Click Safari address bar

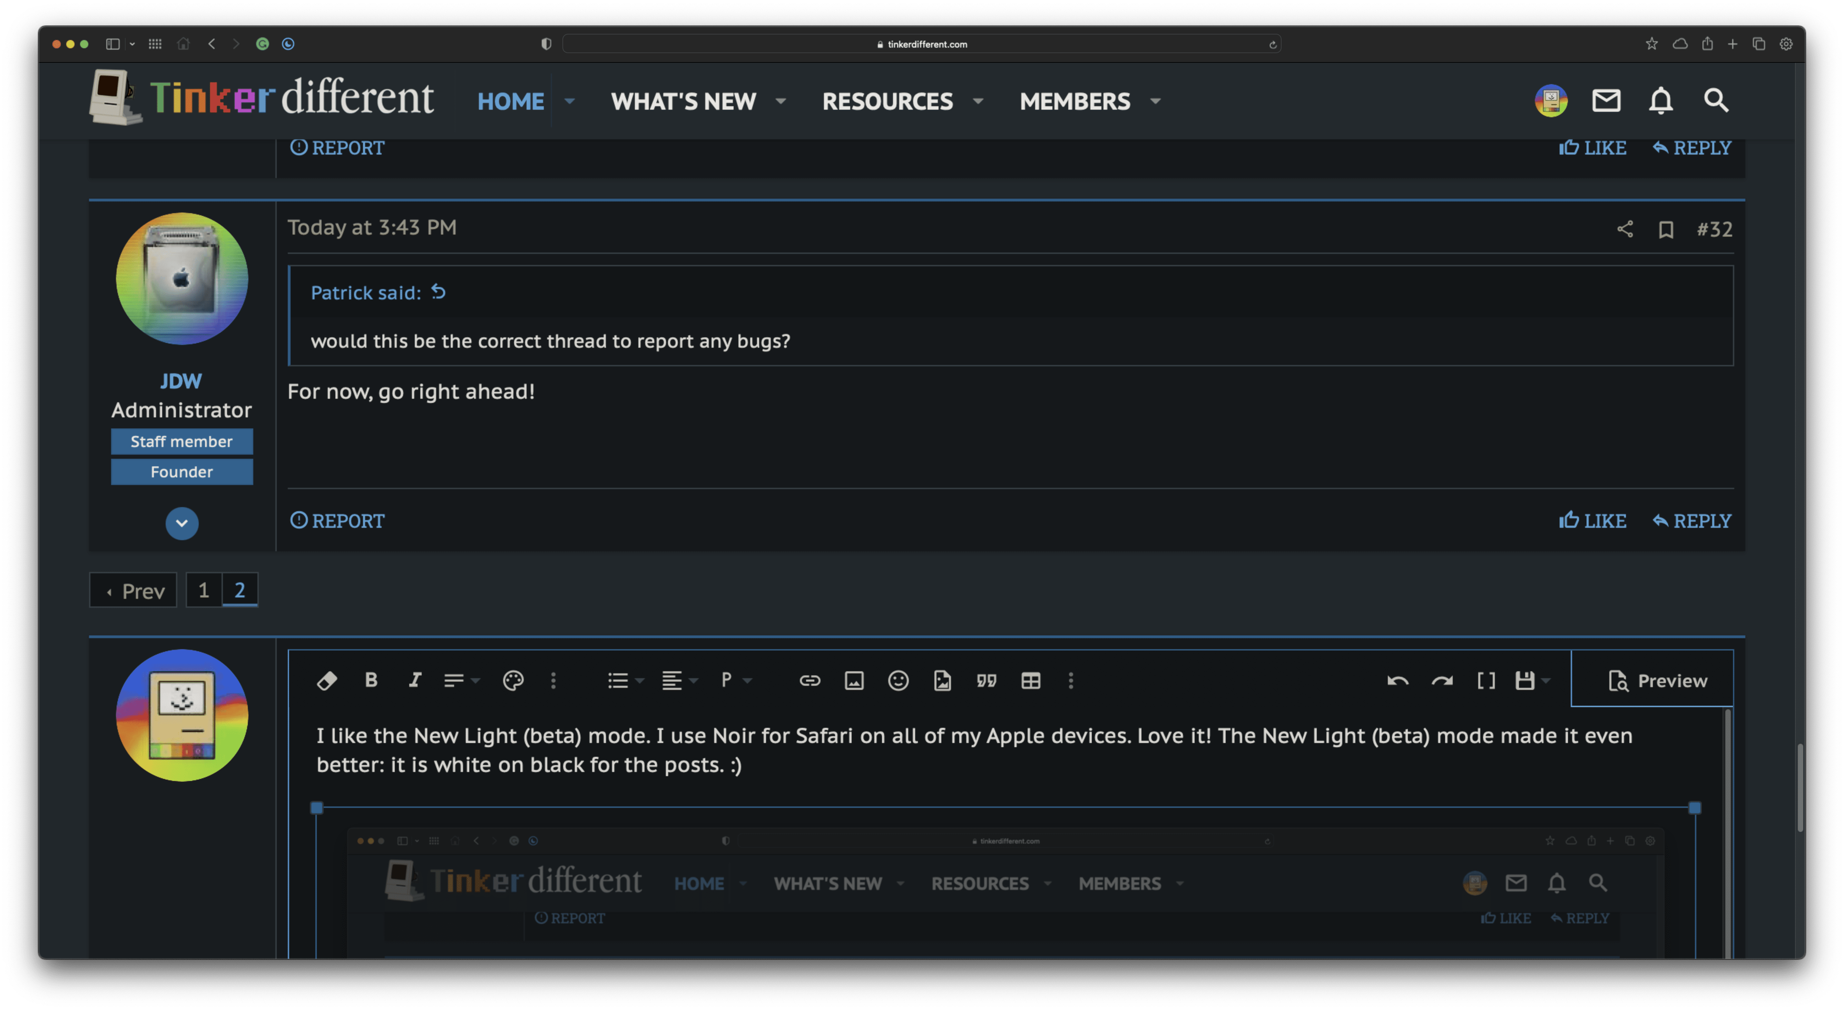(921, 44)
